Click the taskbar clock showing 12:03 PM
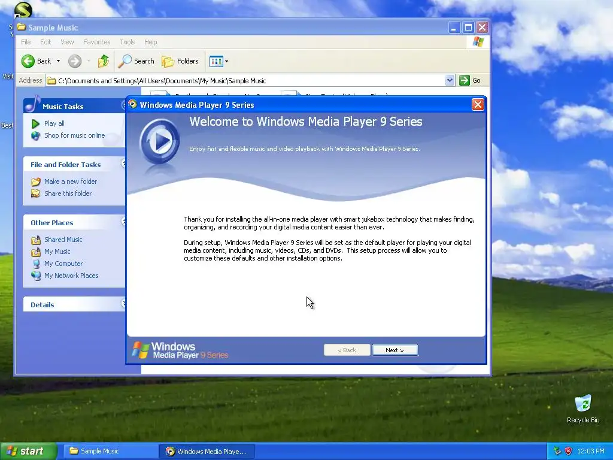Screen dimensions: 613x460 591,452
